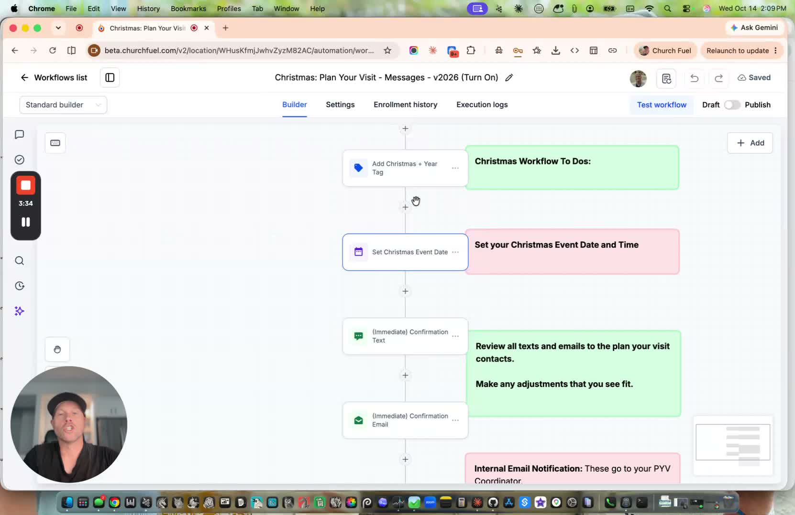Expand the Standard builder dropdown

tap(63, 105)
